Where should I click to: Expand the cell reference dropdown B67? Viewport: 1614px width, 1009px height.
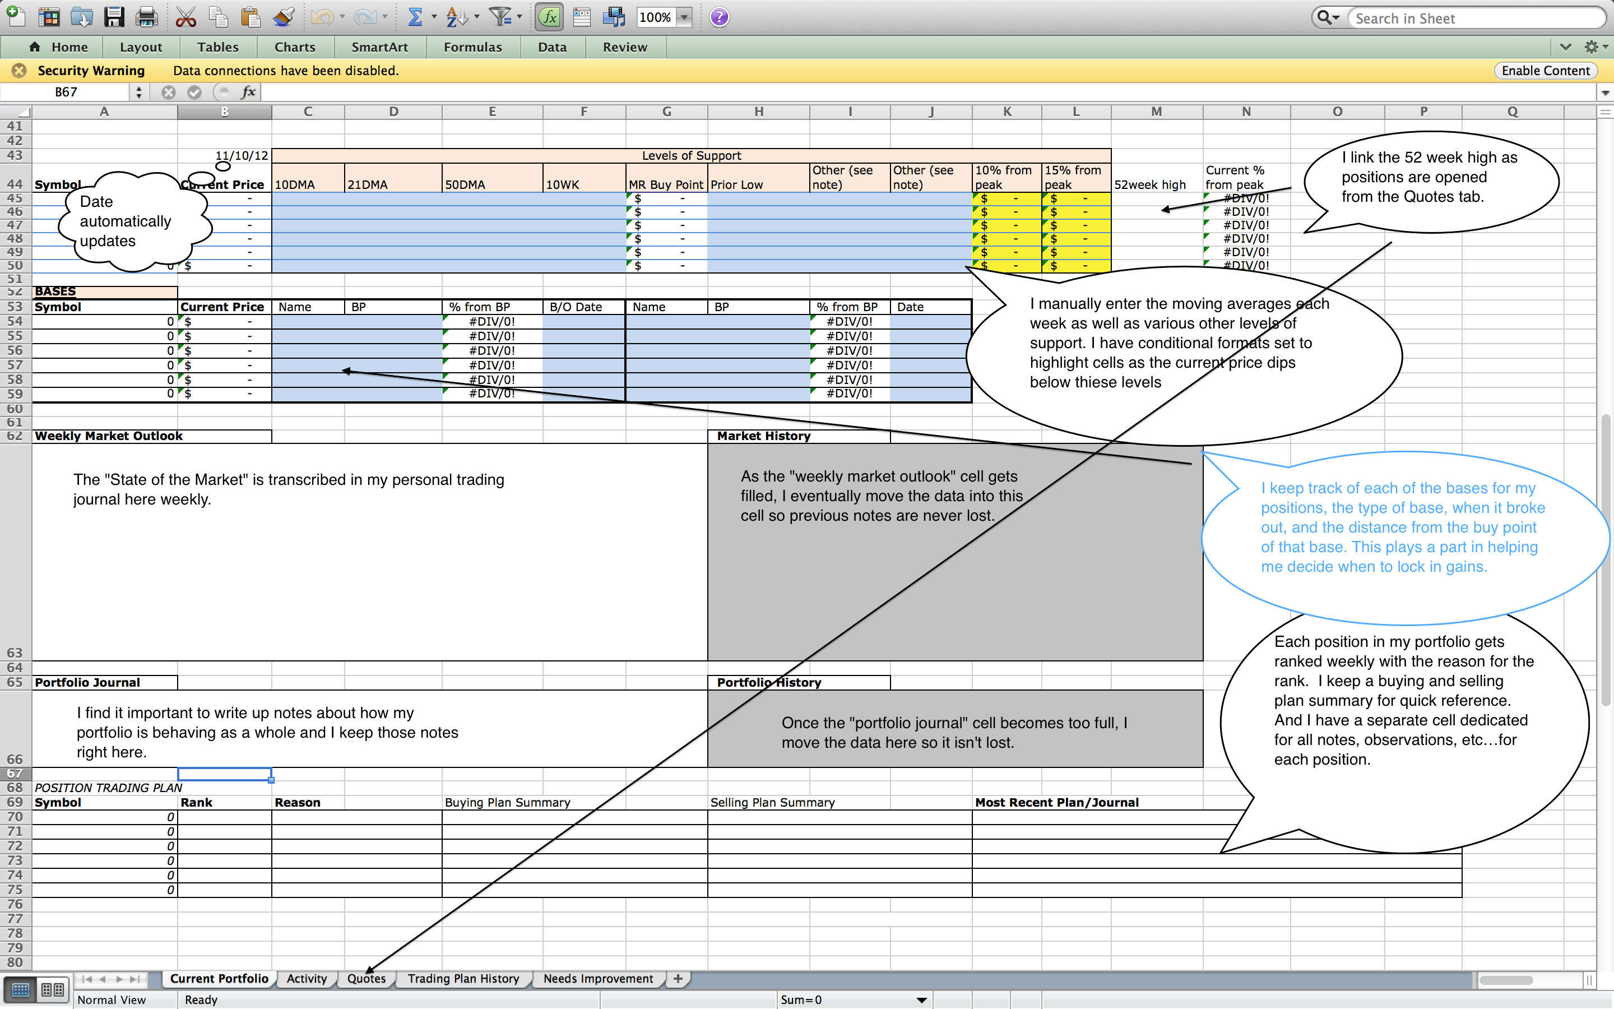click(140, 92)
